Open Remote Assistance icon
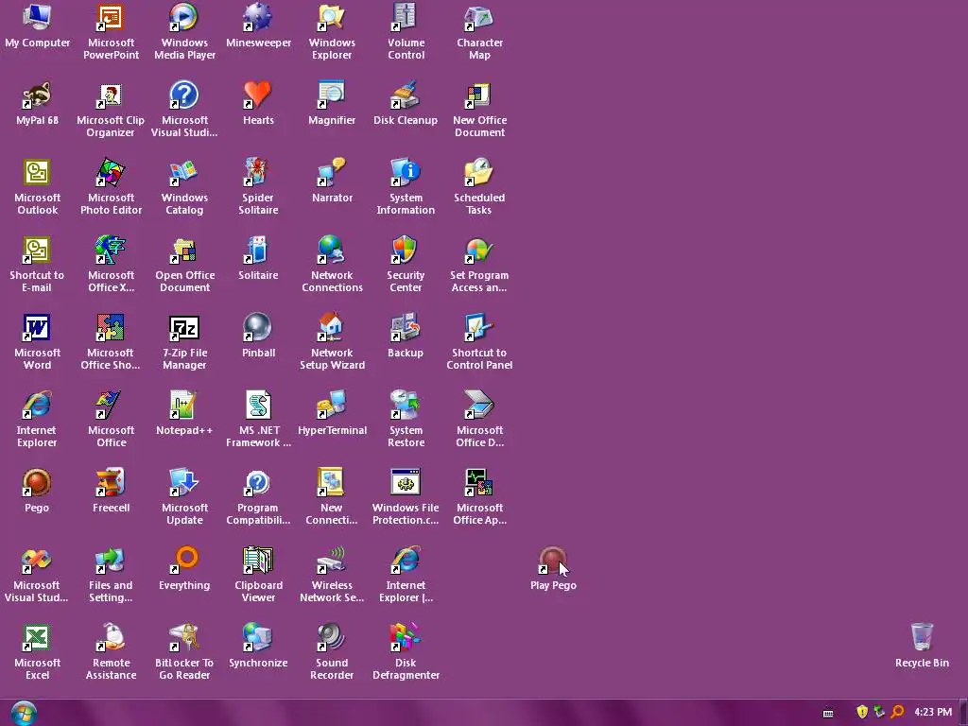The height and width of the screenshot is (726, 968). coord(111,637)
